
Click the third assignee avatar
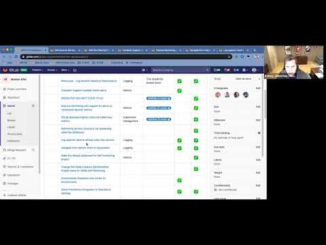click(236, 95)
